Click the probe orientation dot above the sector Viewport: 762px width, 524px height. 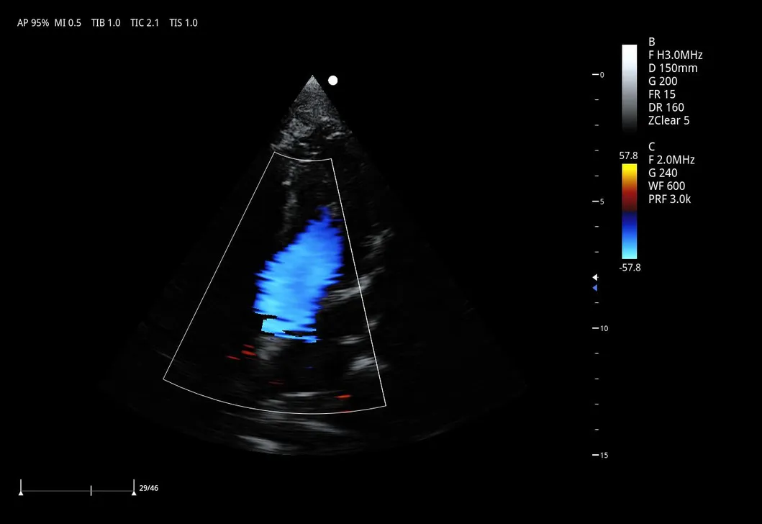click(332, 80)
